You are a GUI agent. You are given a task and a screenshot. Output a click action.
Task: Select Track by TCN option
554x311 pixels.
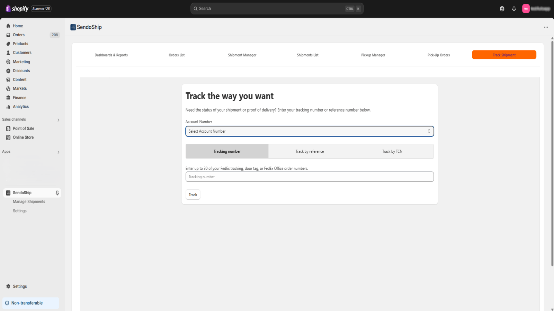[392, 151]
